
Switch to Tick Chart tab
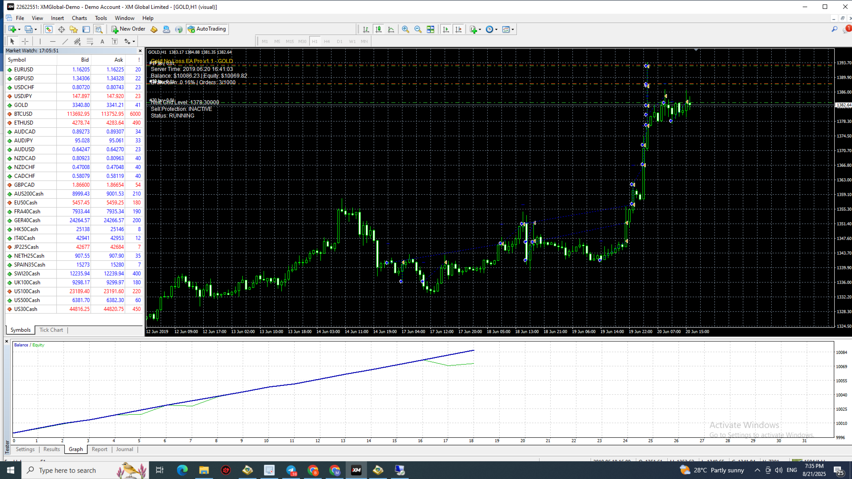point(51,330)
